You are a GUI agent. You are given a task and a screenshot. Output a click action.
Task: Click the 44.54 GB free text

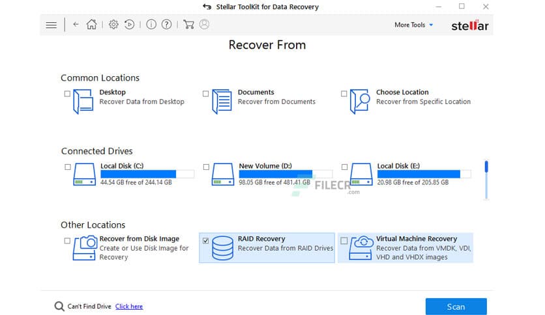pos(136,182)
